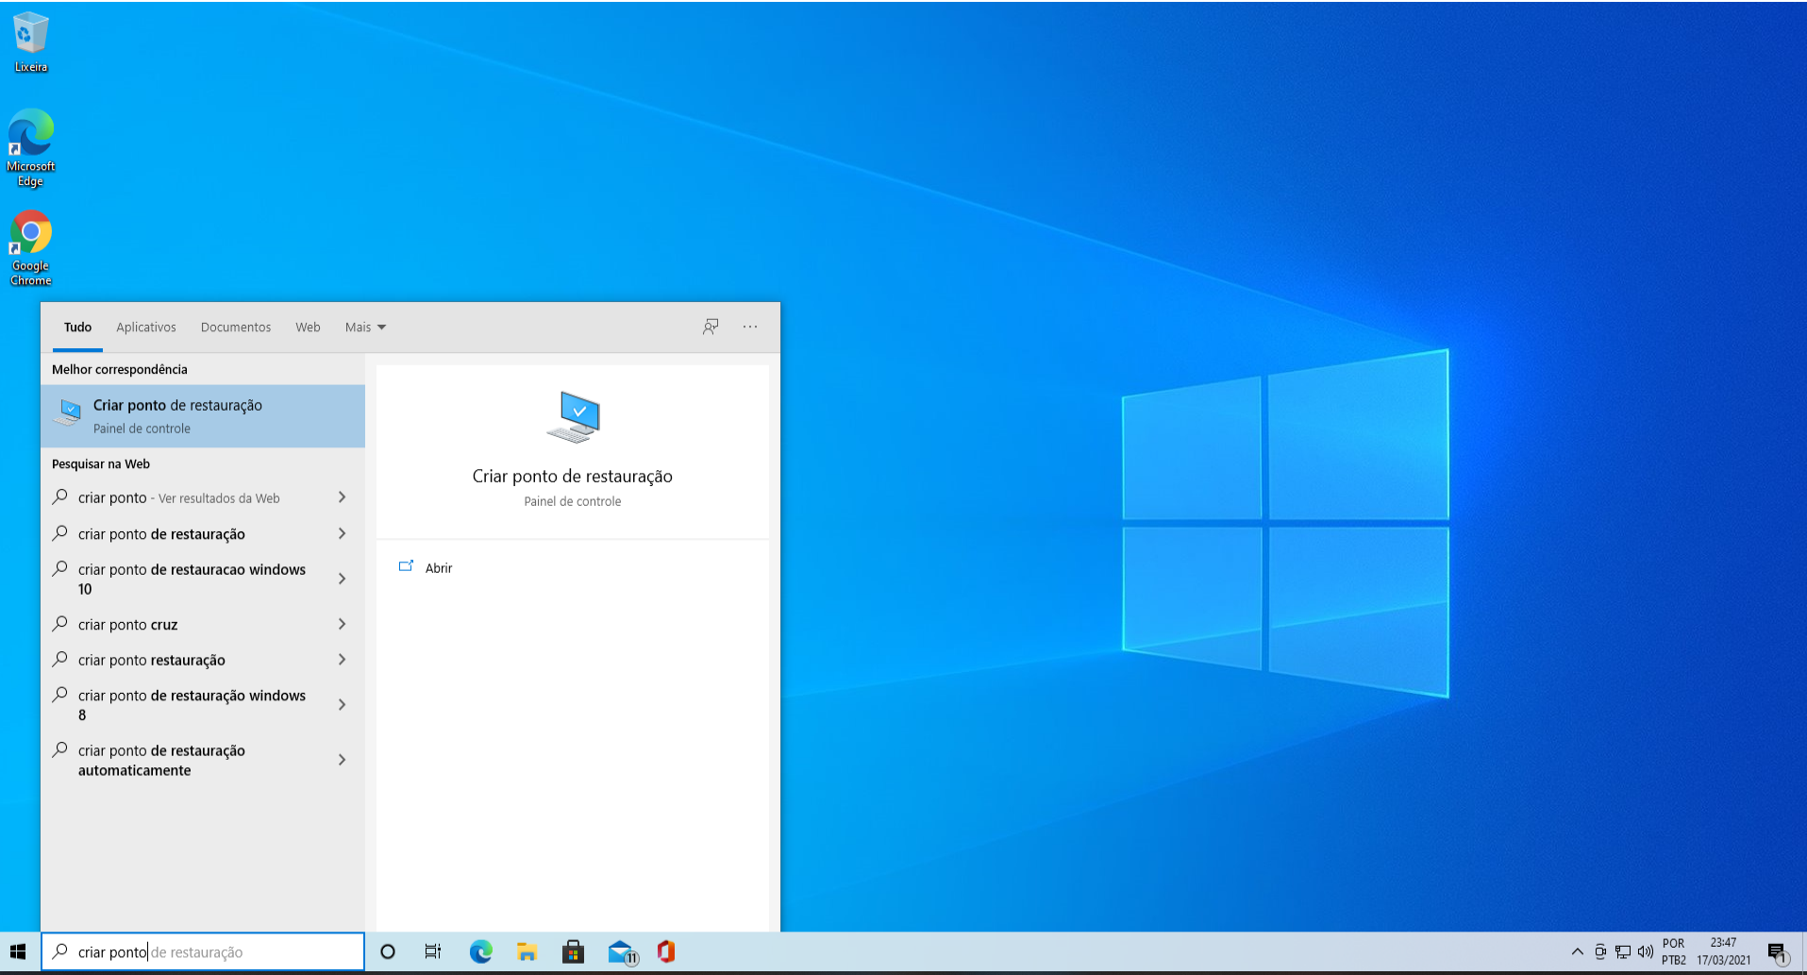This screenshot has width=1807, height=975.
Task: Expand the hidden icons in the system tray
Action: pos(1576,951)
